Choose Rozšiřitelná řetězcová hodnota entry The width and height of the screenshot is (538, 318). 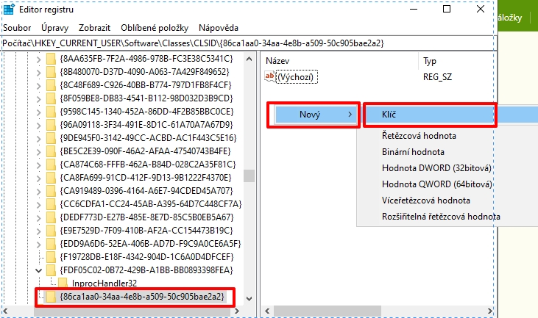tap(441, 217)
